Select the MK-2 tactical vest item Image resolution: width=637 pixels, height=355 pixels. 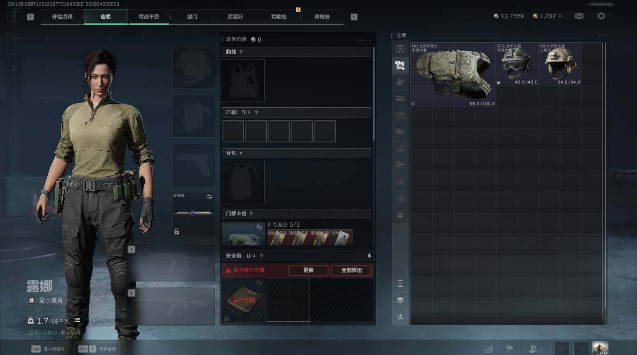click(453, 75)
